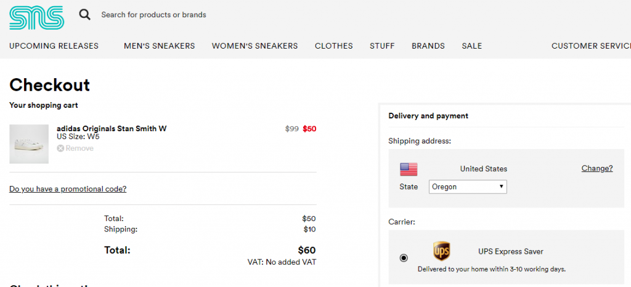Open the Upcoming Releases menu
631x287 pixels.
(54, 46)
